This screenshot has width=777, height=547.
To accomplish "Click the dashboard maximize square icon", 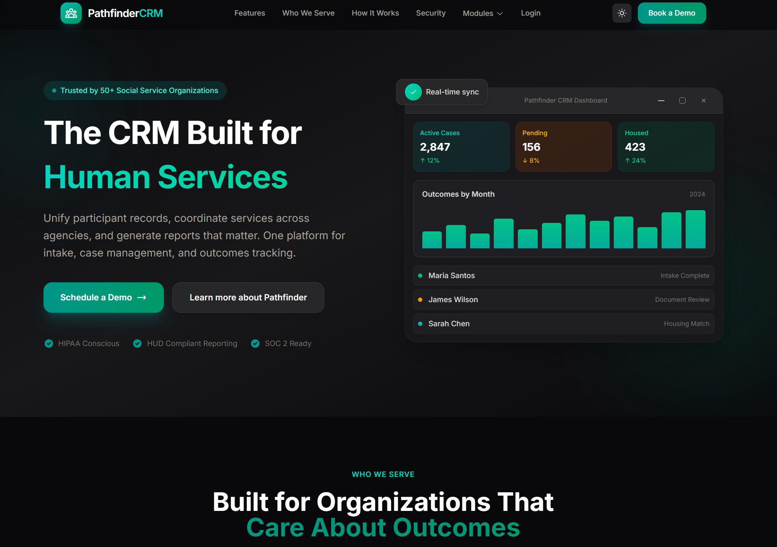I will pos(682,101).
